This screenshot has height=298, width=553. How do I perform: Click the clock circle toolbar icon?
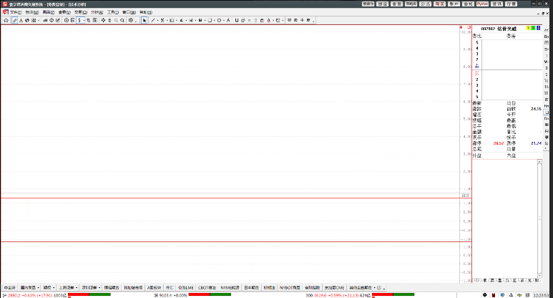coord(67,21)
